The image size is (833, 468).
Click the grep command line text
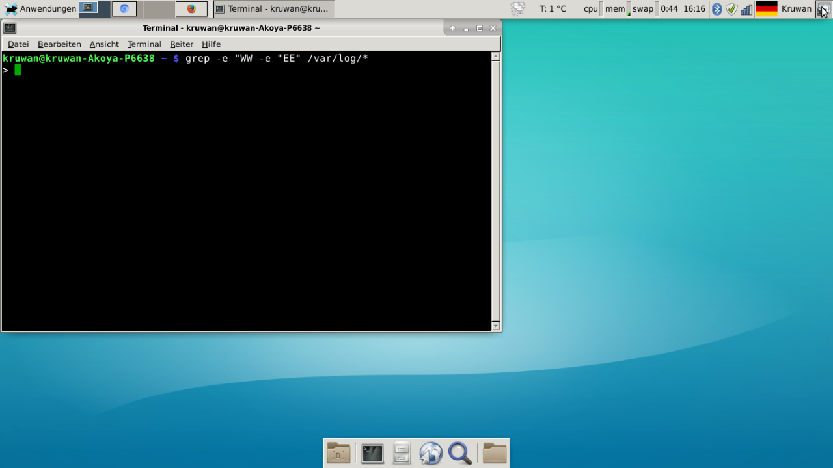coord(277,58)
